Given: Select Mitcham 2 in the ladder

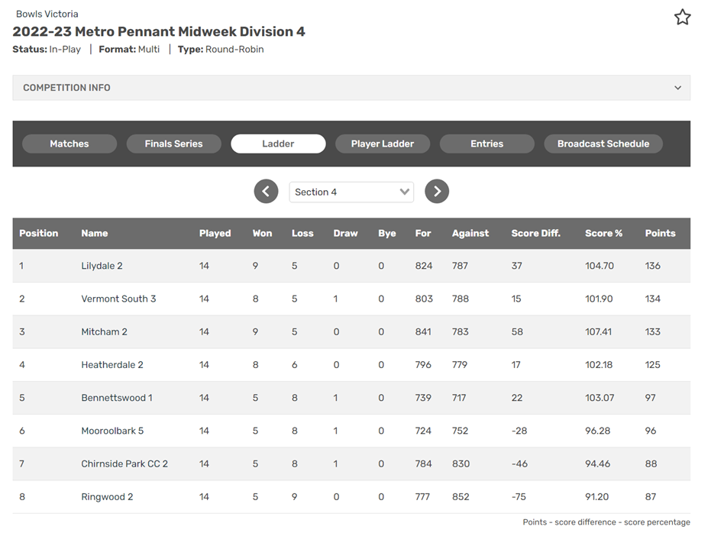Looking at the screenshot, I should 104,331.
